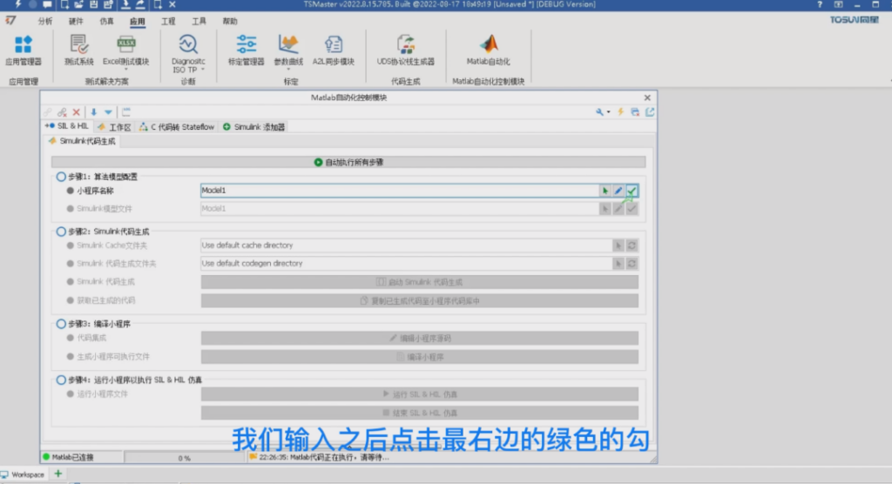Add a new workspace with the plus icon
Viewport: 892px width, 484px height.
click(x=58, y=474)
